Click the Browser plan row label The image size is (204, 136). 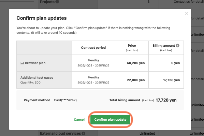(35, 63)
